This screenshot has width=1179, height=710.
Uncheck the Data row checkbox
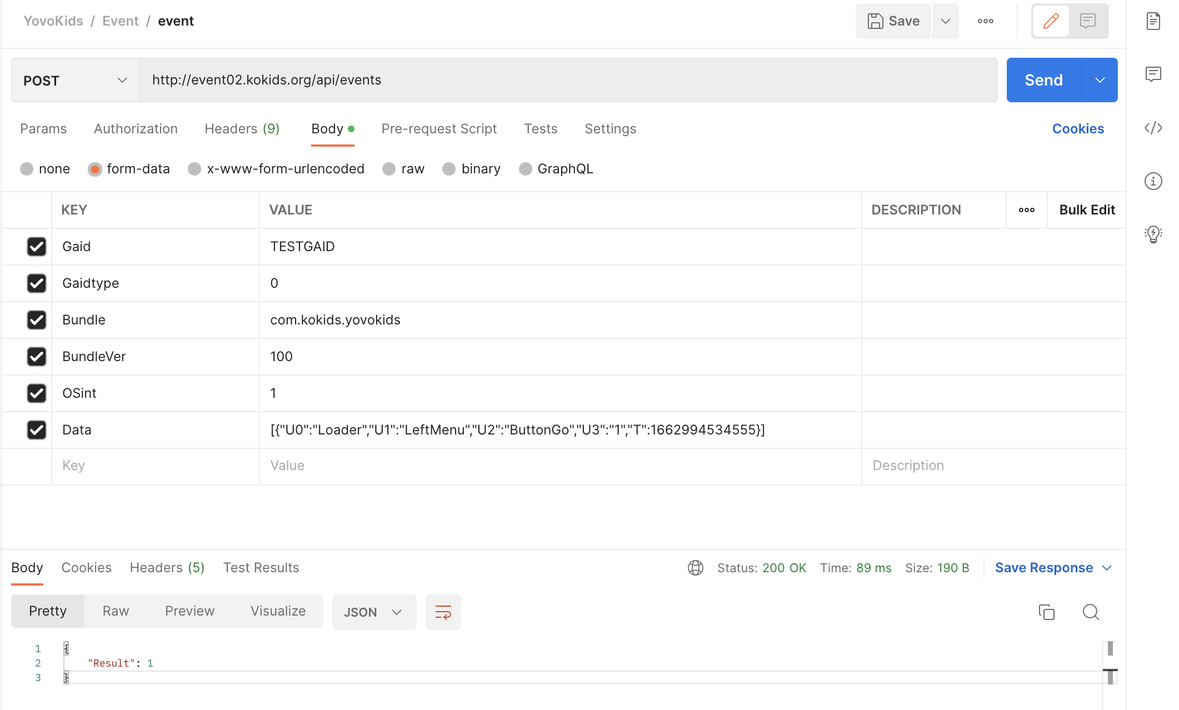pyautogui.click(x=37, y=430)
